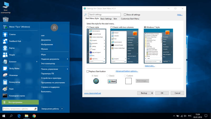211x119 pixels.
Task: Enable Show all settings checkbox
Action: point(125,15)
